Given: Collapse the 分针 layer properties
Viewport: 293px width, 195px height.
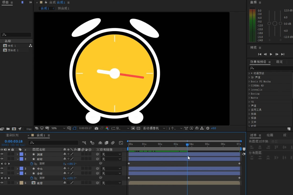Looking at the screenshot, I should [18, 174].
